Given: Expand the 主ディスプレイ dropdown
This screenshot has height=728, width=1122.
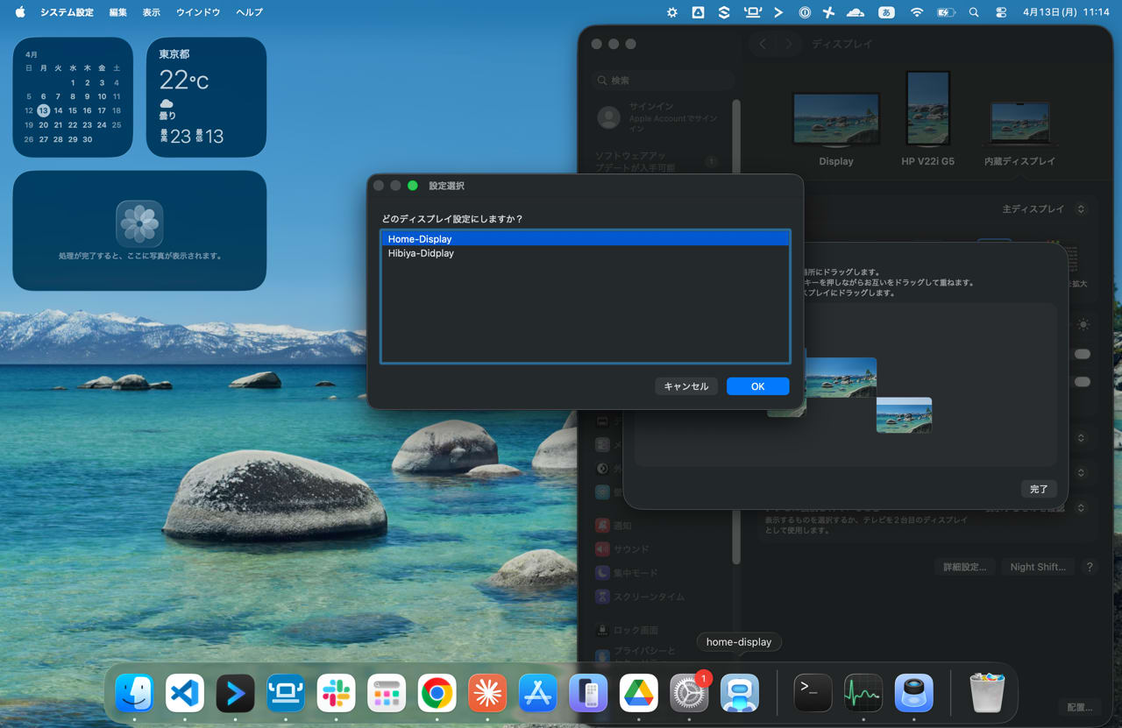Looking at the screenshot, I should 1044,209.
